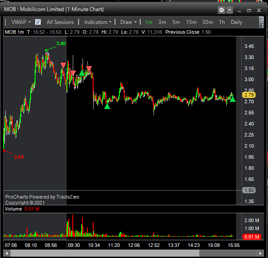Switch to 15m timeframe

191,22
